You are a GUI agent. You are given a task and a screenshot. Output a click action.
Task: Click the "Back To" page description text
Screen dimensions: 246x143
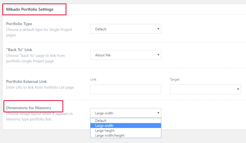click(35, 58)
